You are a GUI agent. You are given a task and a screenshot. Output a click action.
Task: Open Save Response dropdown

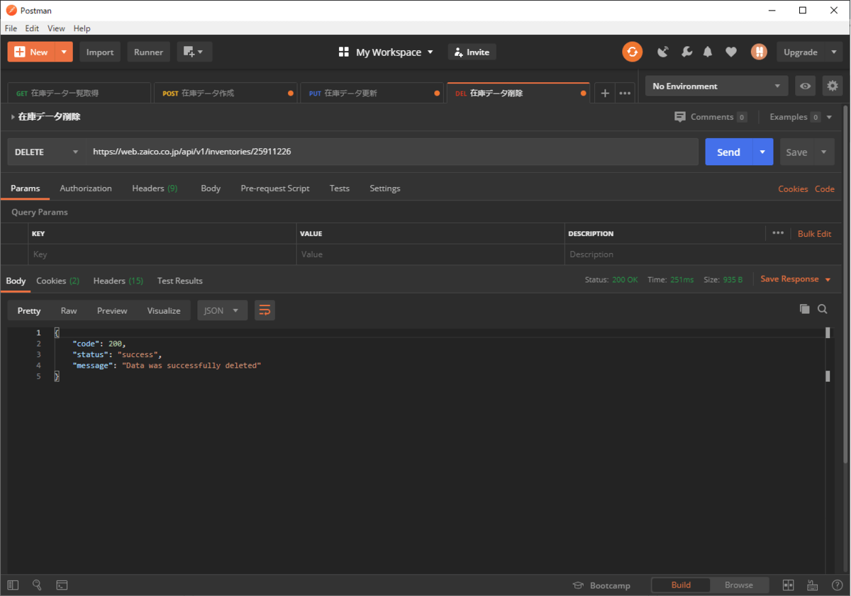click(x=795, y=279)
